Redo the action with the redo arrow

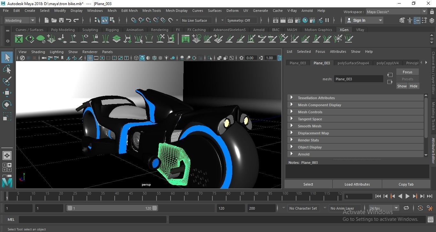coord(76,20)
